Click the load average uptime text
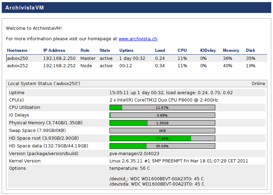 click(x=171, y=93)
